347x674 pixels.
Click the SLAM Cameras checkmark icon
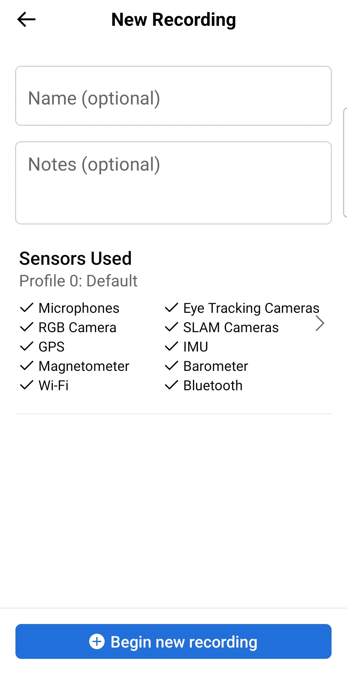tap(172, 327)
